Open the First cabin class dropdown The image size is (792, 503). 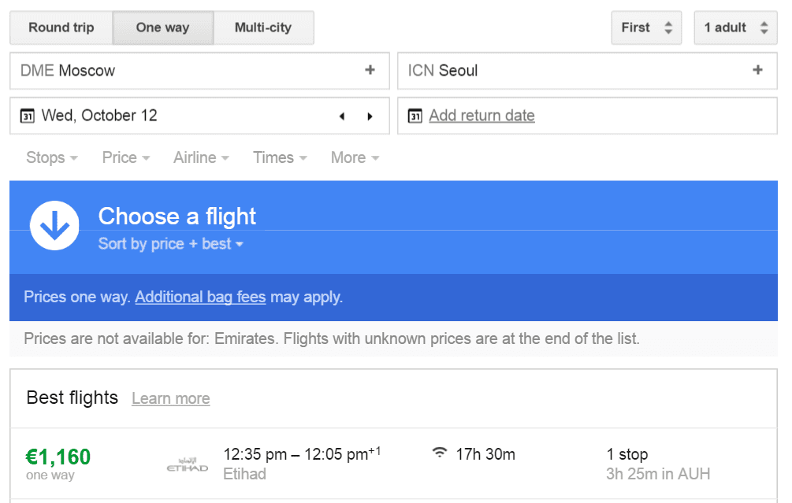coord(646,28)
